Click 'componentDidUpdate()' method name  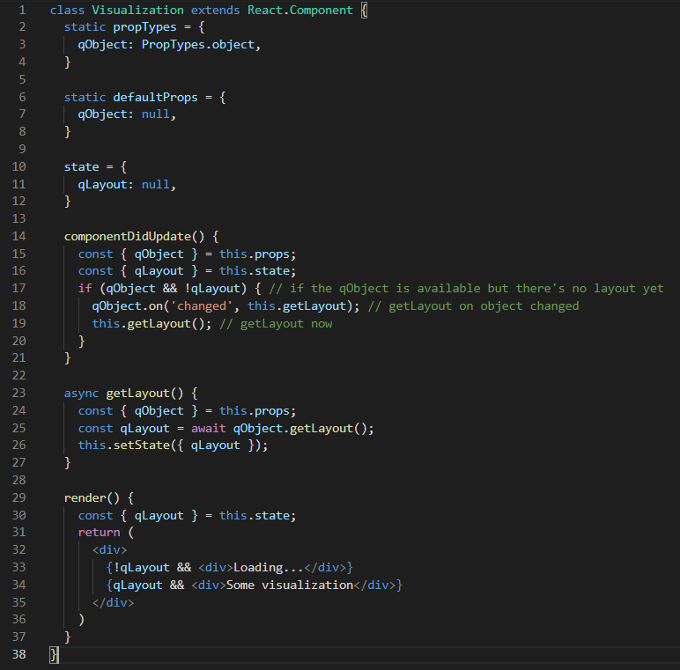coord(134,237)
